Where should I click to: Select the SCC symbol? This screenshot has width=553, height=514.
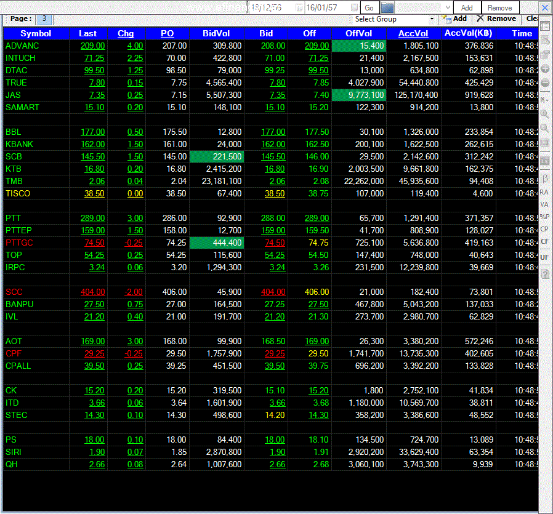14,292
